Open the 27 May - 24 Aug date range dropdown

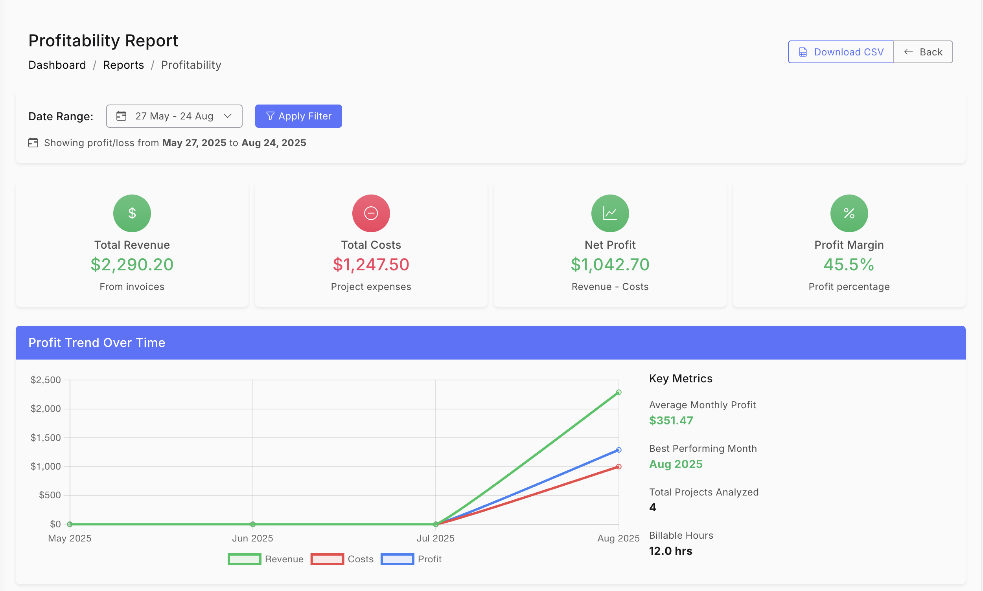[x=174, y=116]
